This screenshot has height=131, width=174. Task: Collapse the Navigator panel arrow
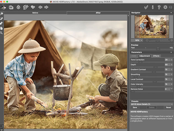[x=171, y=12]
